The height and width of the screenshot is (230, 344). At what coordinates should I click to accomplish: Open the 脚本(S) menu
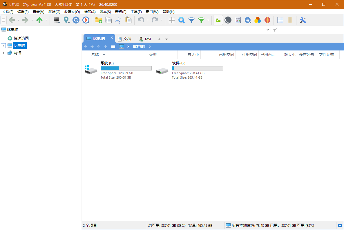click(105, 12)
